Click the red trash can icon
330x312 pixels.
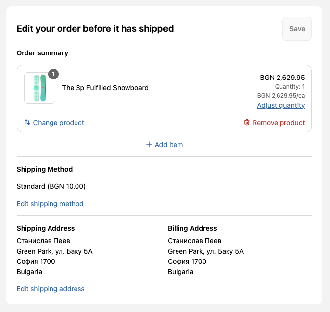[247, 122]
